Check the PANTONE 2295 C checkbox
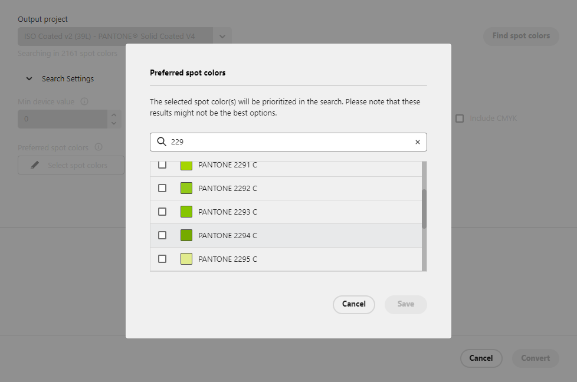577x382 pixels. tap(162, 259)
